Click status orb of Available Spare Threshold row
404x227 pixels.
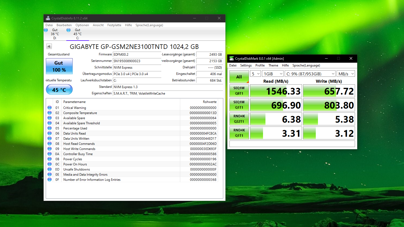50,123
